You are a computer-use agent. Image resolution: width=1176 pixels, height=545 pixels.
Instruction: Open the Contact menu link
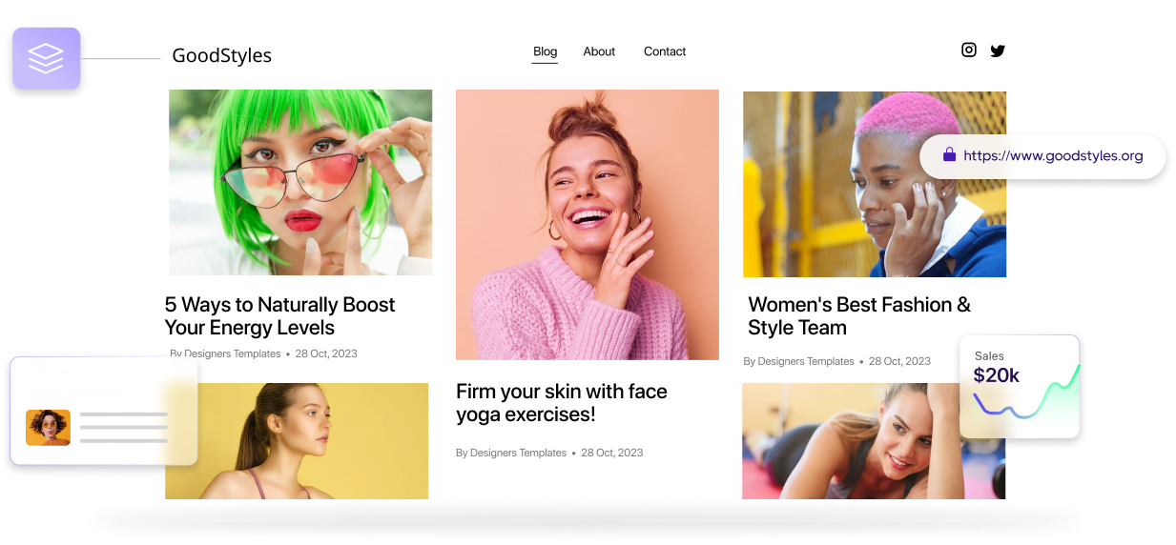tap(665, 51)
